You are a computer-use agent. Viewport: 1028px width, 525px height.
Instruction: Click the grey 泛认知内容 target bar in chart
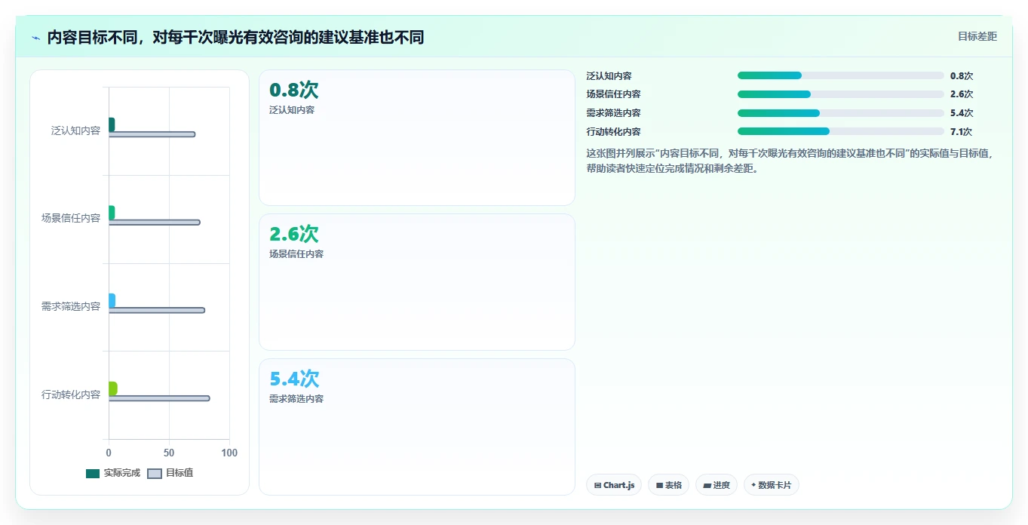tap(152, 134)
